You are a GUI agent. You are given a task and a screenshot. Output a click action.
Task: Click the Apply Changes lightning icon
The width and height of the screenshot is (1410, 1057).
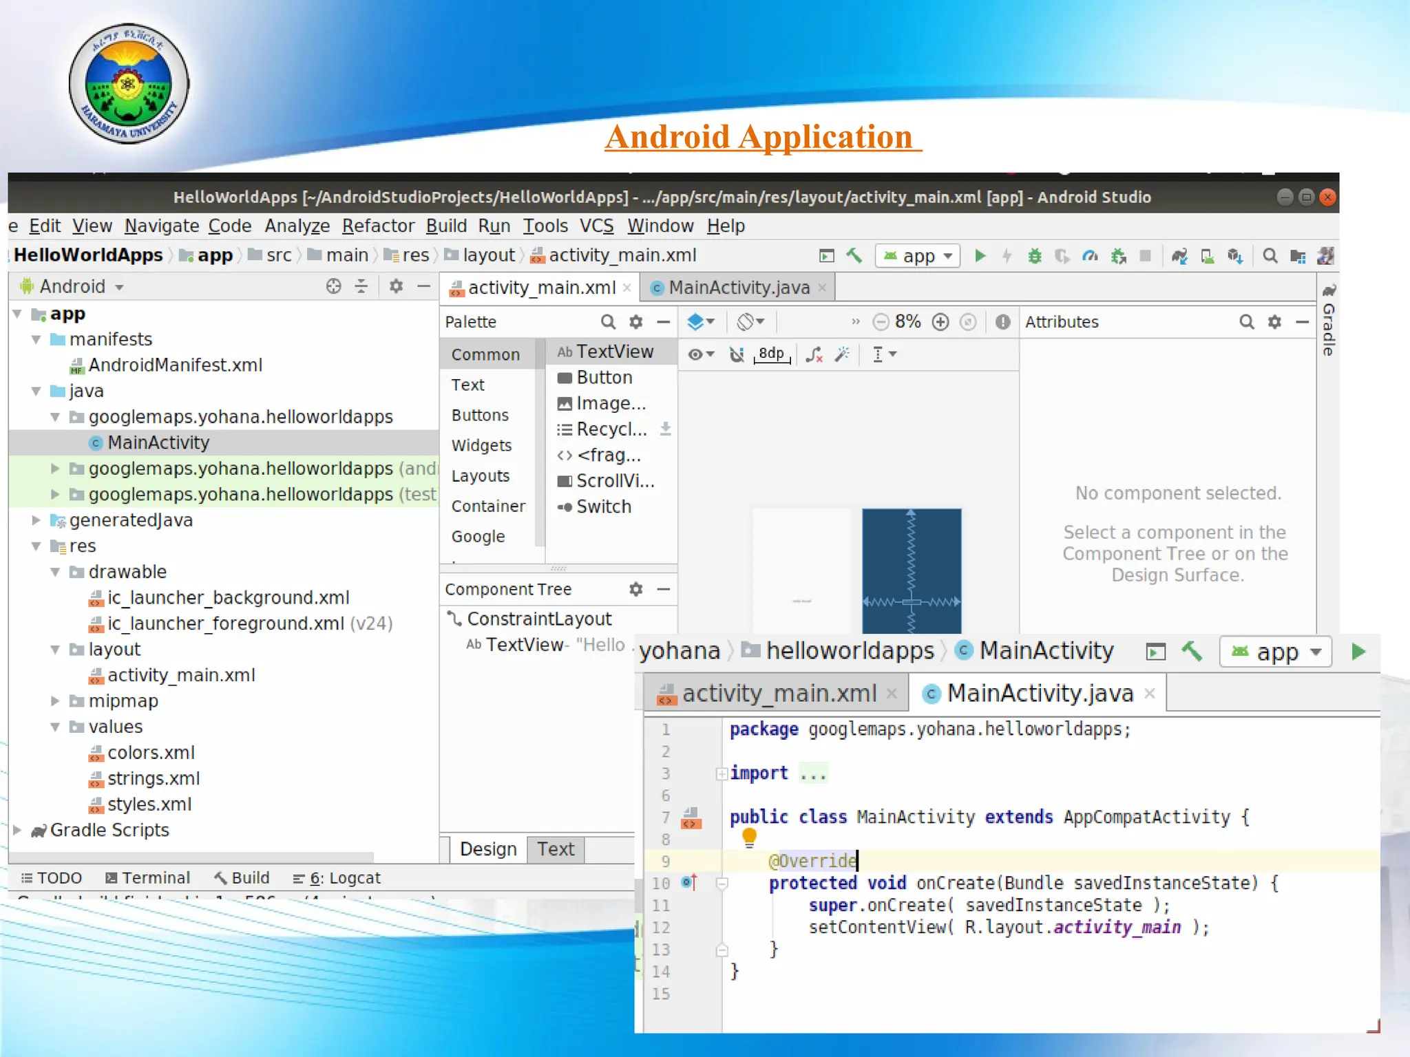click(x=1007, y=256)
